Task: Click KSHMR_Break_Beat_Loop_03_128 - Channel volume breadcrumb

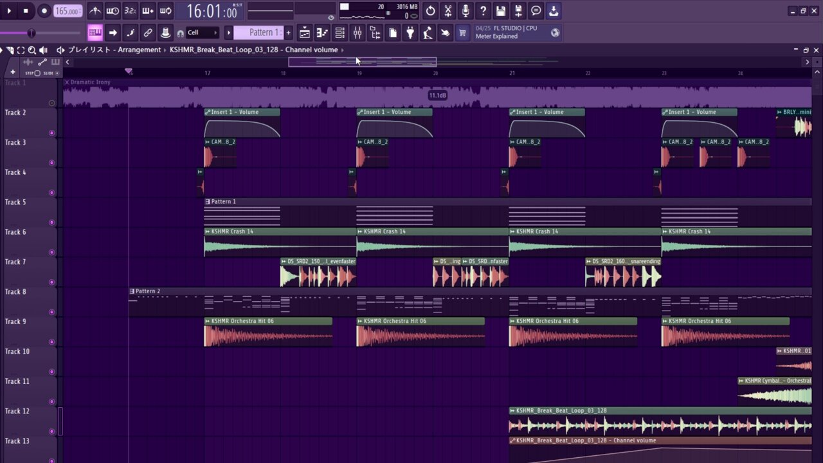Action: click(253, 50)
